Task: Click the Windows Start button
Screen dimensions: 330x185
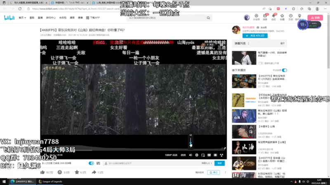Action: point(4,182)
